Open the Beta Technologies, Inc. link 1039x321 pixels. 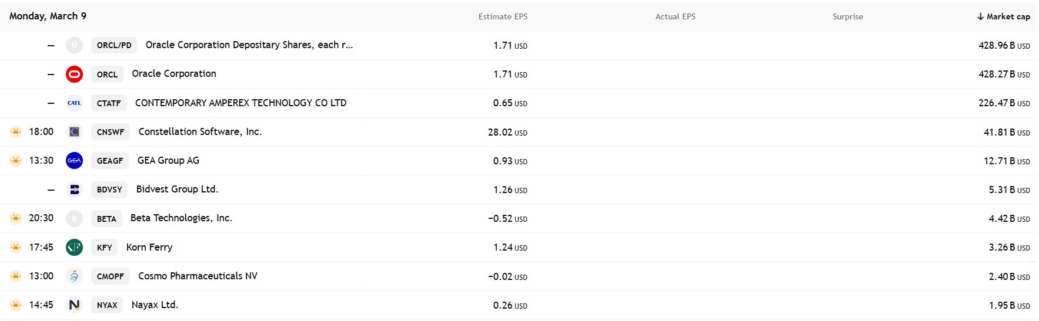click(x=181, y=218)
